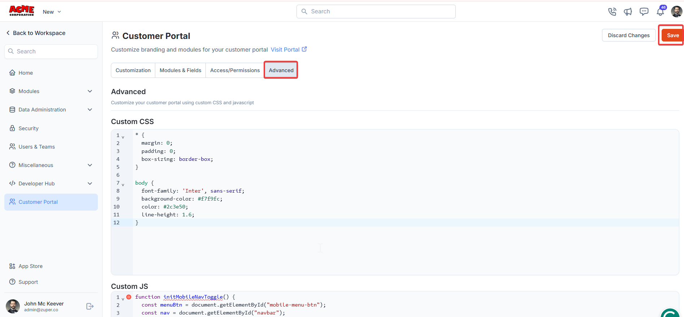Image resolution: width=684 pixels, height=317 pixels.
Task: Expand the Data Administration chevron
Action: tap(90, 110)
